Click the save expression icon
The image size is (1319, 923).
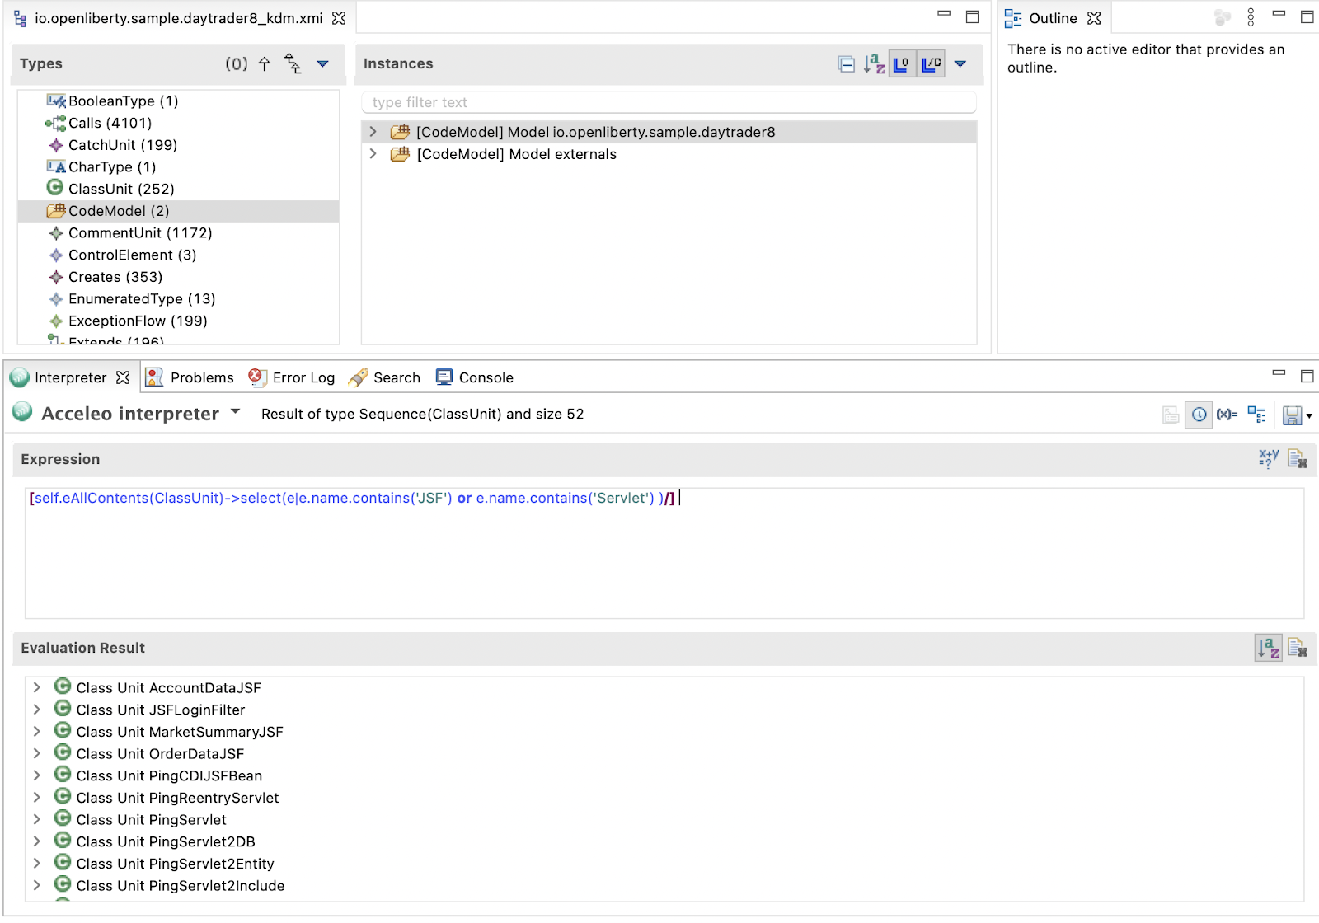pyautogui.click(x=1292, y=415)
